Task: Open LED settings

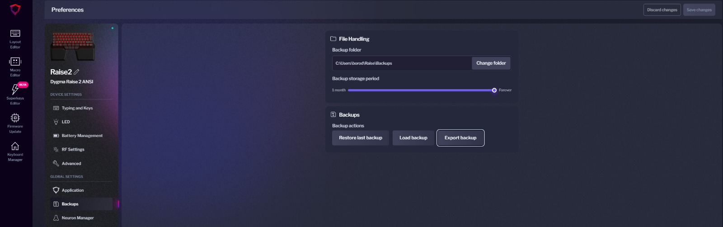Action: tap(81, 122)
